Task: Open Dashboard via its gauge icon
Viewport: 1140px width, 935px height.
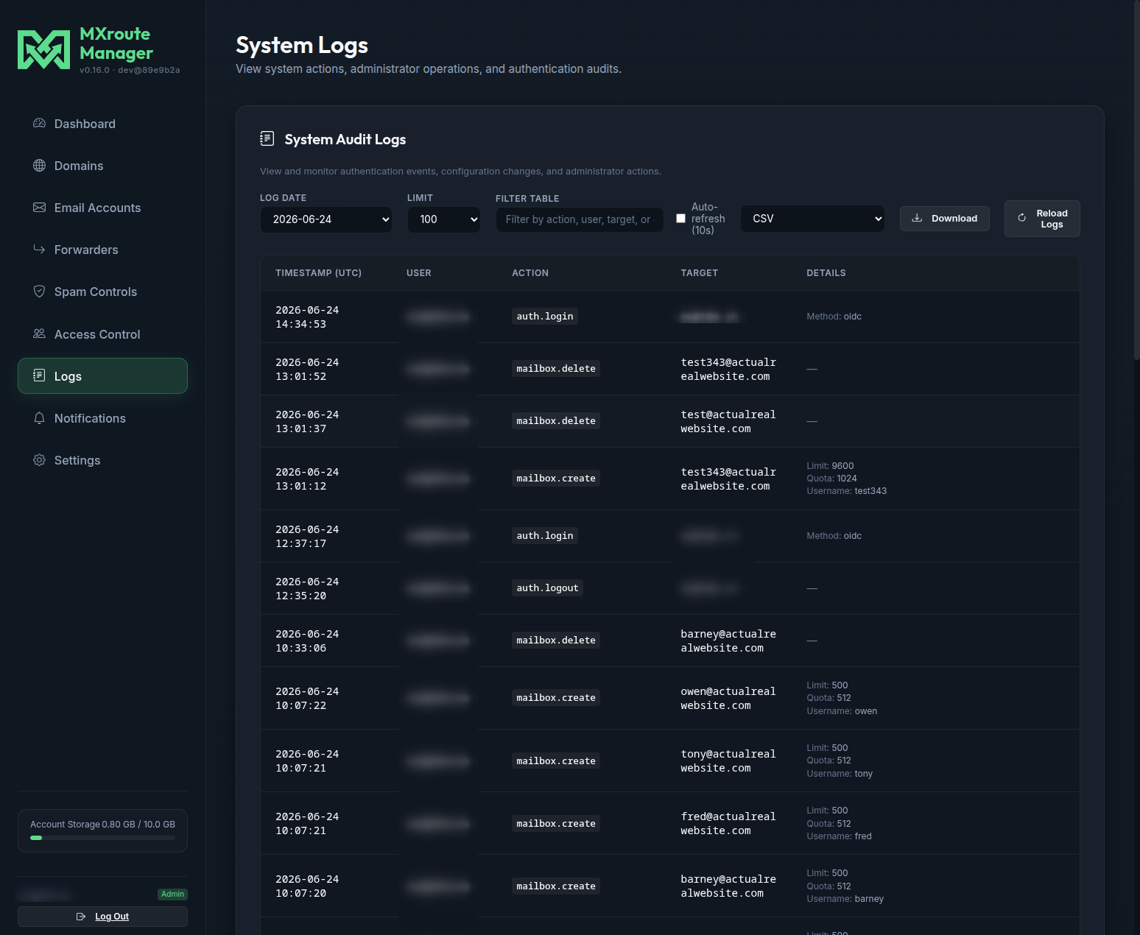Action: click(40, 124)
